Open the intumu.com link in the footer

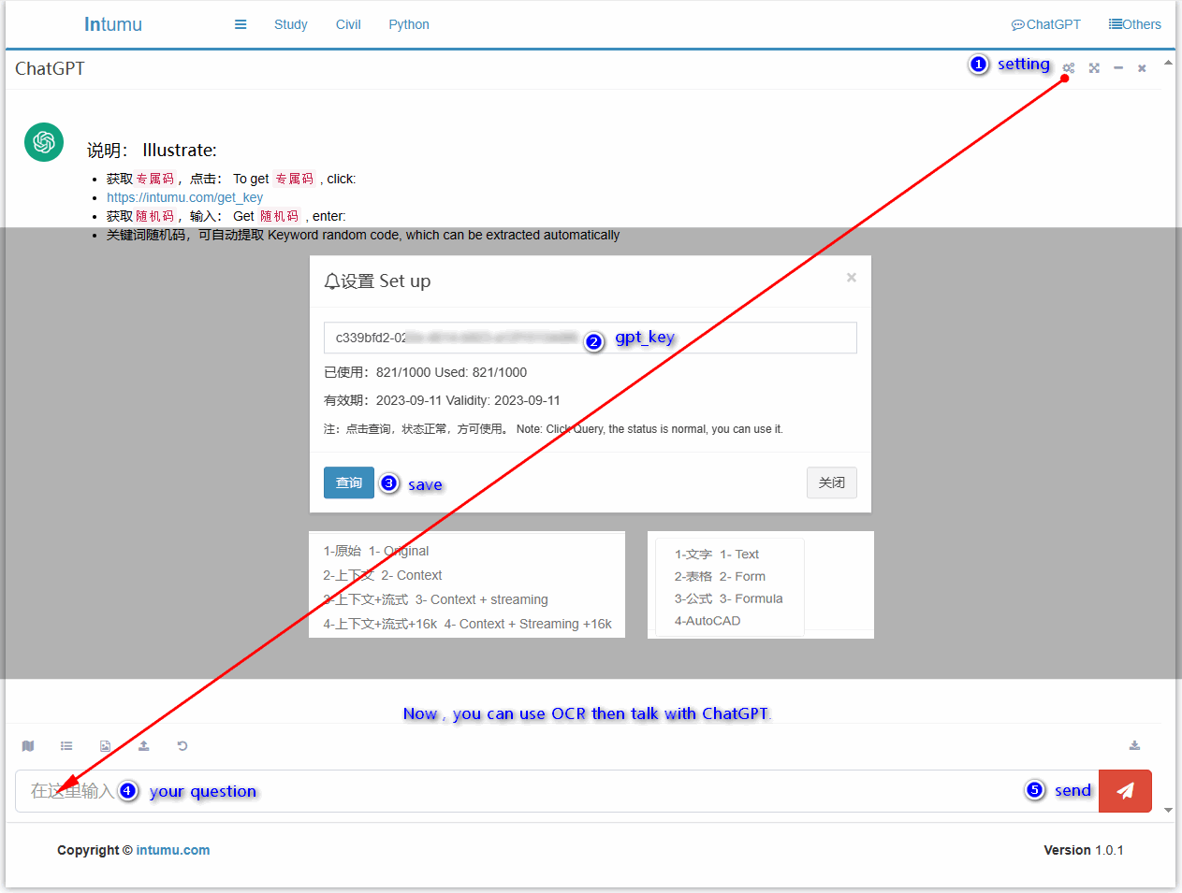(x=173, y=850)
